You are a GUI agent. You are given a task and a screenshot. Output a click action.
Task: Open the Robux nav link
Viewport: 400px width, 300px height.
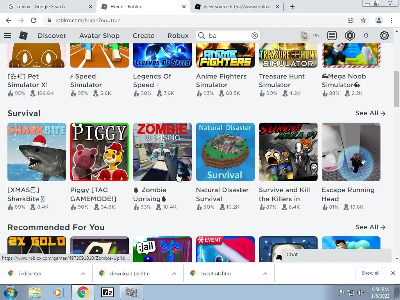coord(178,36)
